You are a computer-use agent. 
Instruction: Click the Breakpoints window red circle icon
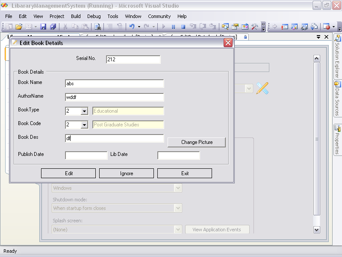point(327,27)
